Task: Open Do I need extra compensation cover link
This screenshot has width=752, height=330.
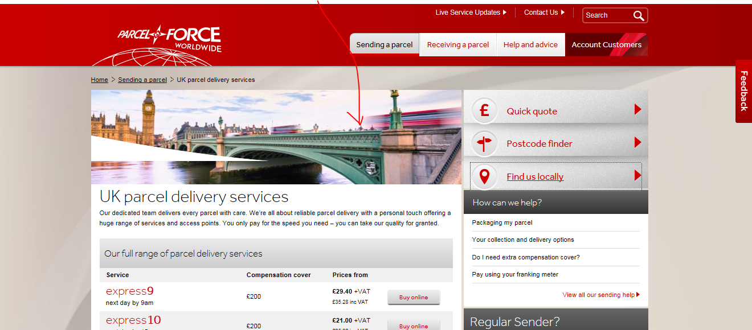Action: pos(526,257)
